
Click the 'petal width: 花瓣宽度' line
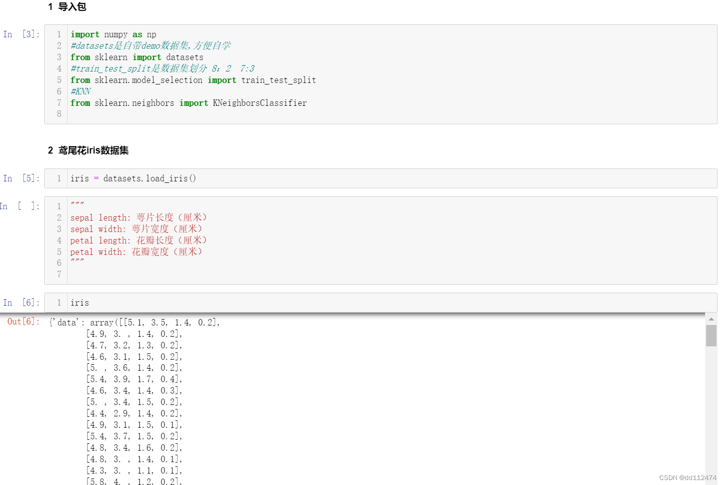coord(137,252)
